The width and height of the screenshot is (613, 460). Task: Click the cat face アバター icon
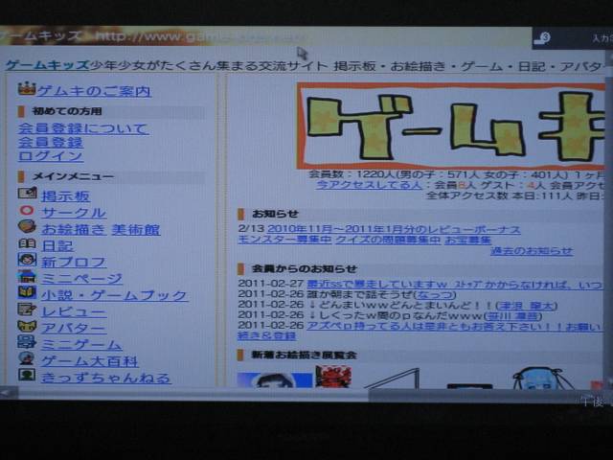pyautogui.click(x=27, y=328)
